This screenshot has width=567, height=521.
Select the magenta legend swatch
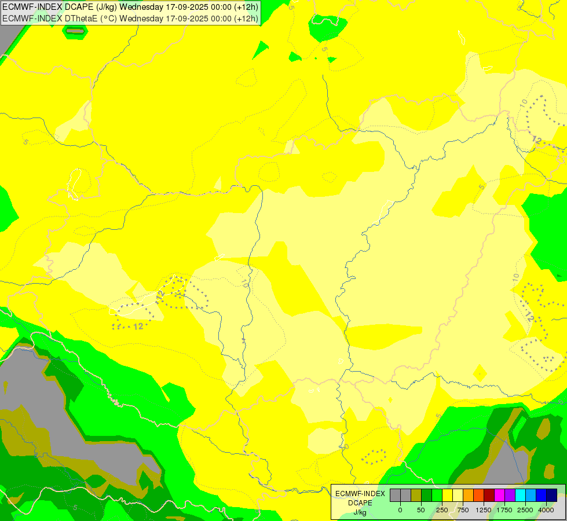tap(500, 496)
